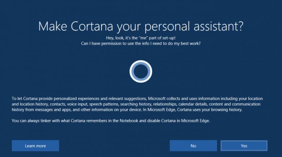Click the dark center of Cortana's circle
282x157 pixels.
[x=141, y=71]
